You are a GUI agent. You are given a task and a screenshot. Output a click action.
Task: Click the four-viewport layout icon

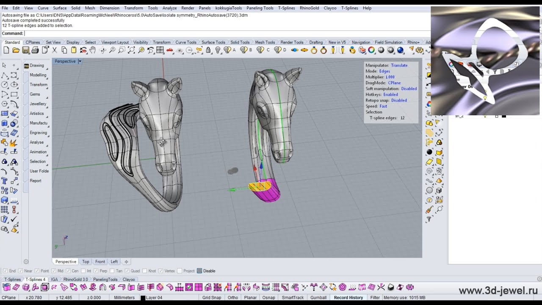click(x=160, y=50)
